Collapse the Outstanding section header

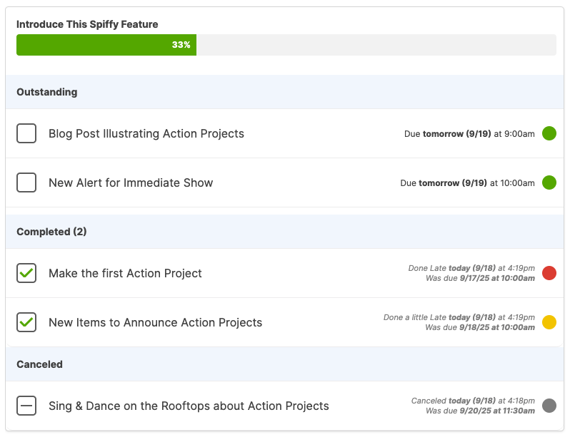click(x=47, y=92)
